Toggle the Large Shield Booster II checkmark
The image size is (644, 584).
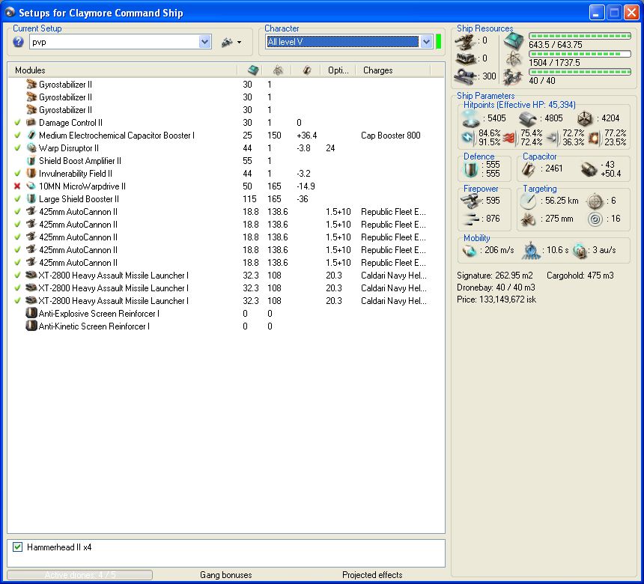17,198
